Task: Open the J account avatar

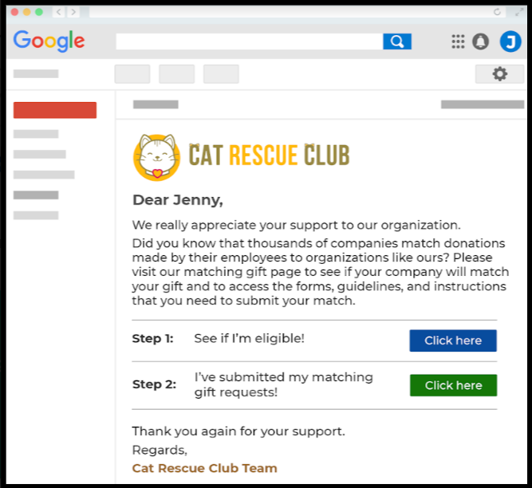Action: coord(510,41)
